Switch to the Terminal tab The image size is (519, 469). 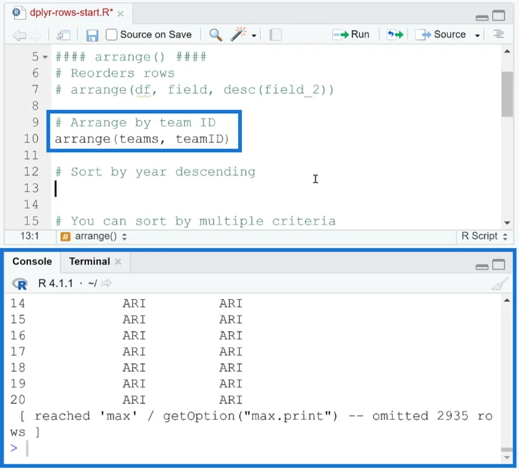coord(90,262)
